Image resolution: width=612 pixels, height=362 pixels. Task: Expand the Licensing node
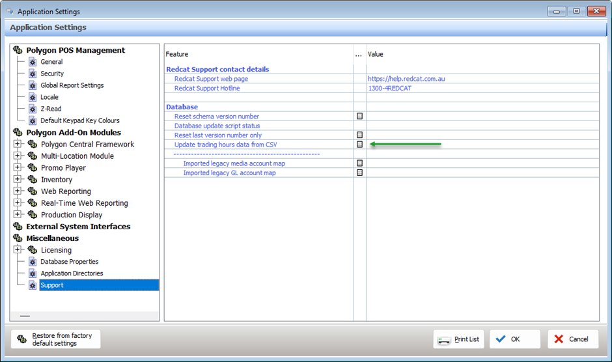[17, 249]
